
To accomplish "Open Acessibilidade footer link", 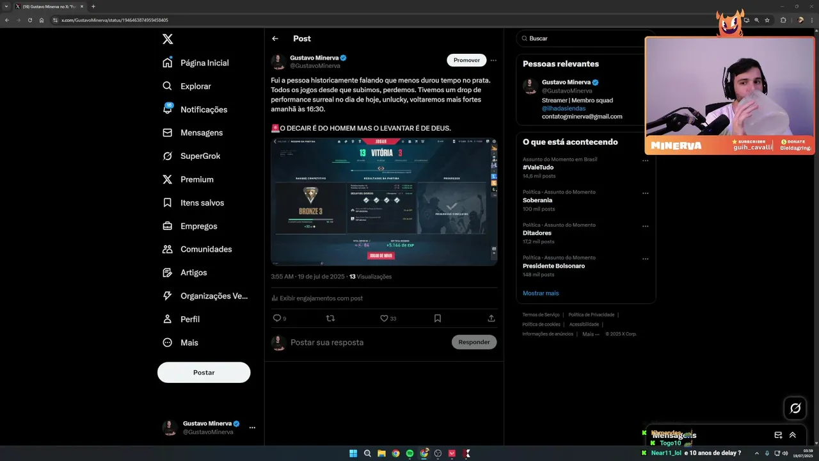I will pos(583,325).
